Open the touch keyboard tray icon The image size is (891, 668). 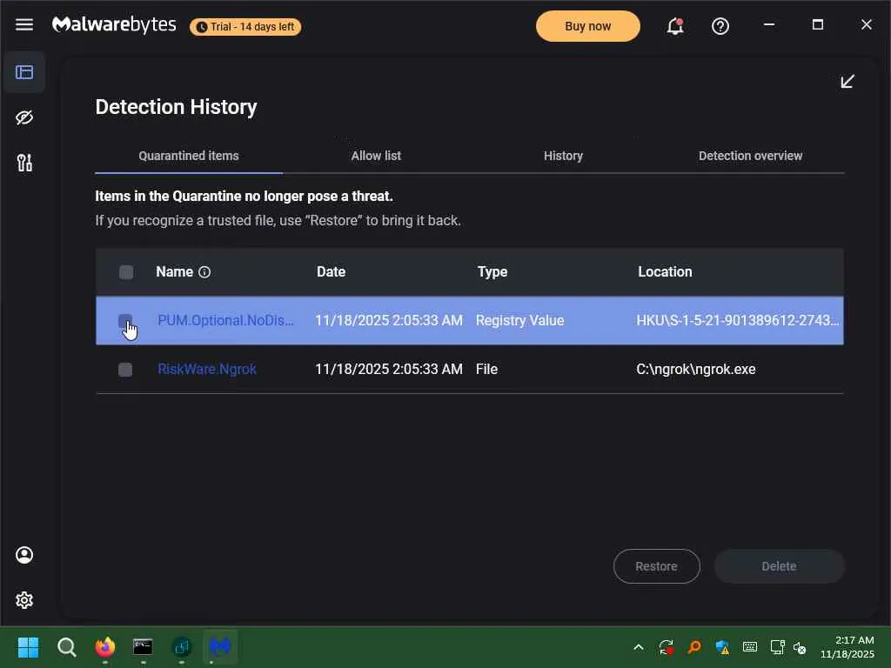(x=750, y=647)
